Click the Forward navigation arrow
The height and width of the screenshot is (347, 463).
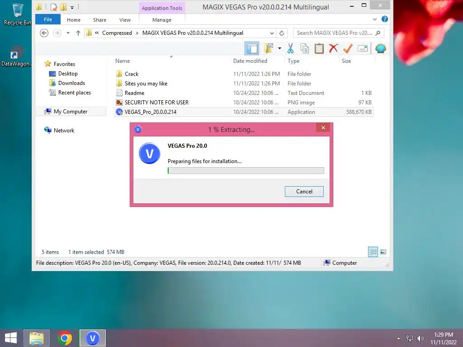pyautogui.click(x=57, y=33)
